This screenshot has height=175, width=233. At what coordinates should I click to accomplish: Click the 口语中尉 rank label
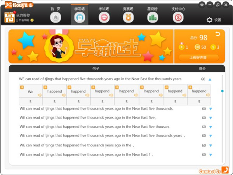(x=24, y=20)
